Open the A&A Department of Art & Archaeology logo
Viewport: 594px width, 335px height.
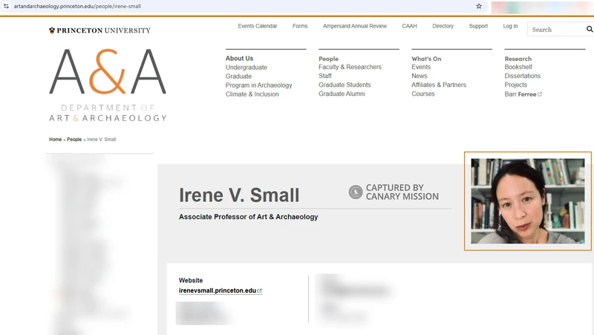click(108, 85)
